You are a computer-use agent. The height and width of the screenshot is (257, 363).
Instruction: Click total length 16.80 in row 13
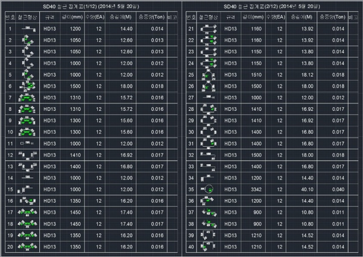(126, 166)
